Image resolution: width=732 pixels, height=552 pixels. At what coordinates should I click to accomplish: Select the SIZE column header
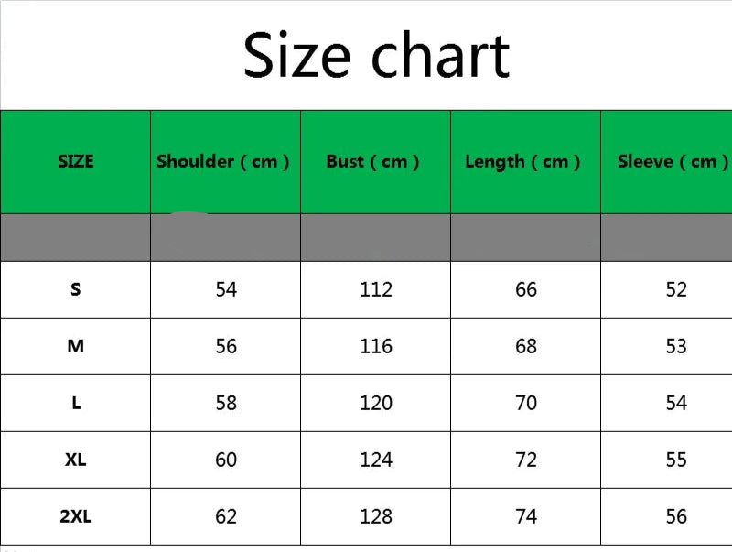[76, 161]
